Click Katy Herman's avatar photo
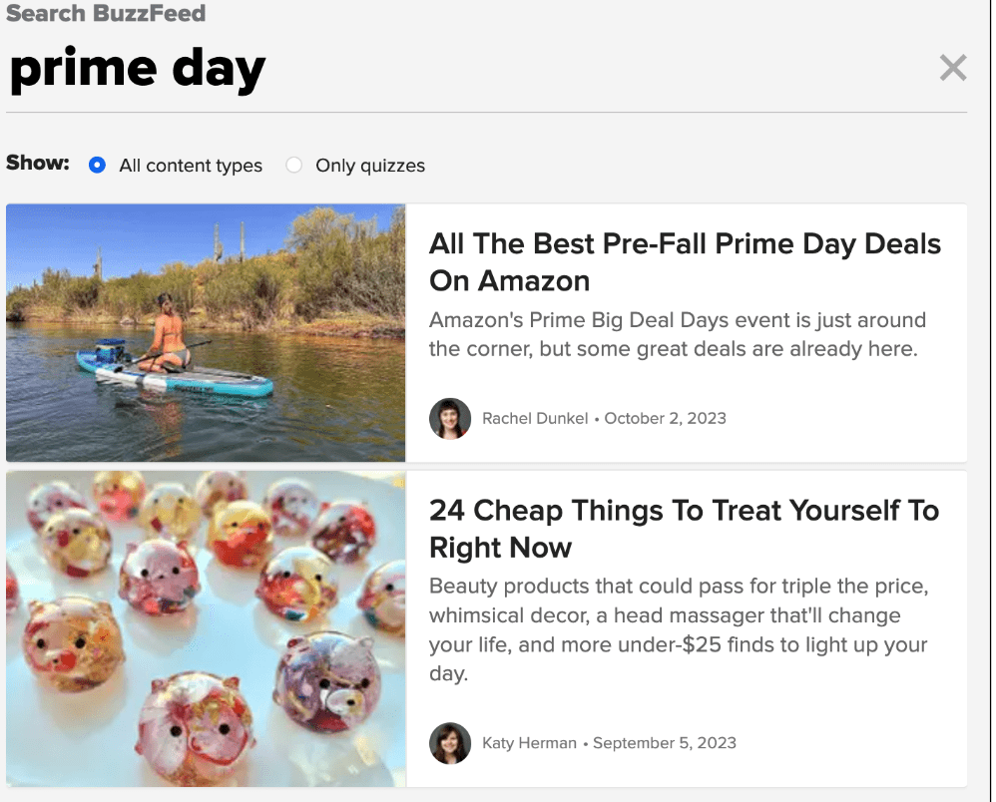This screenshot has height=802, width=996. coord(450,744)
